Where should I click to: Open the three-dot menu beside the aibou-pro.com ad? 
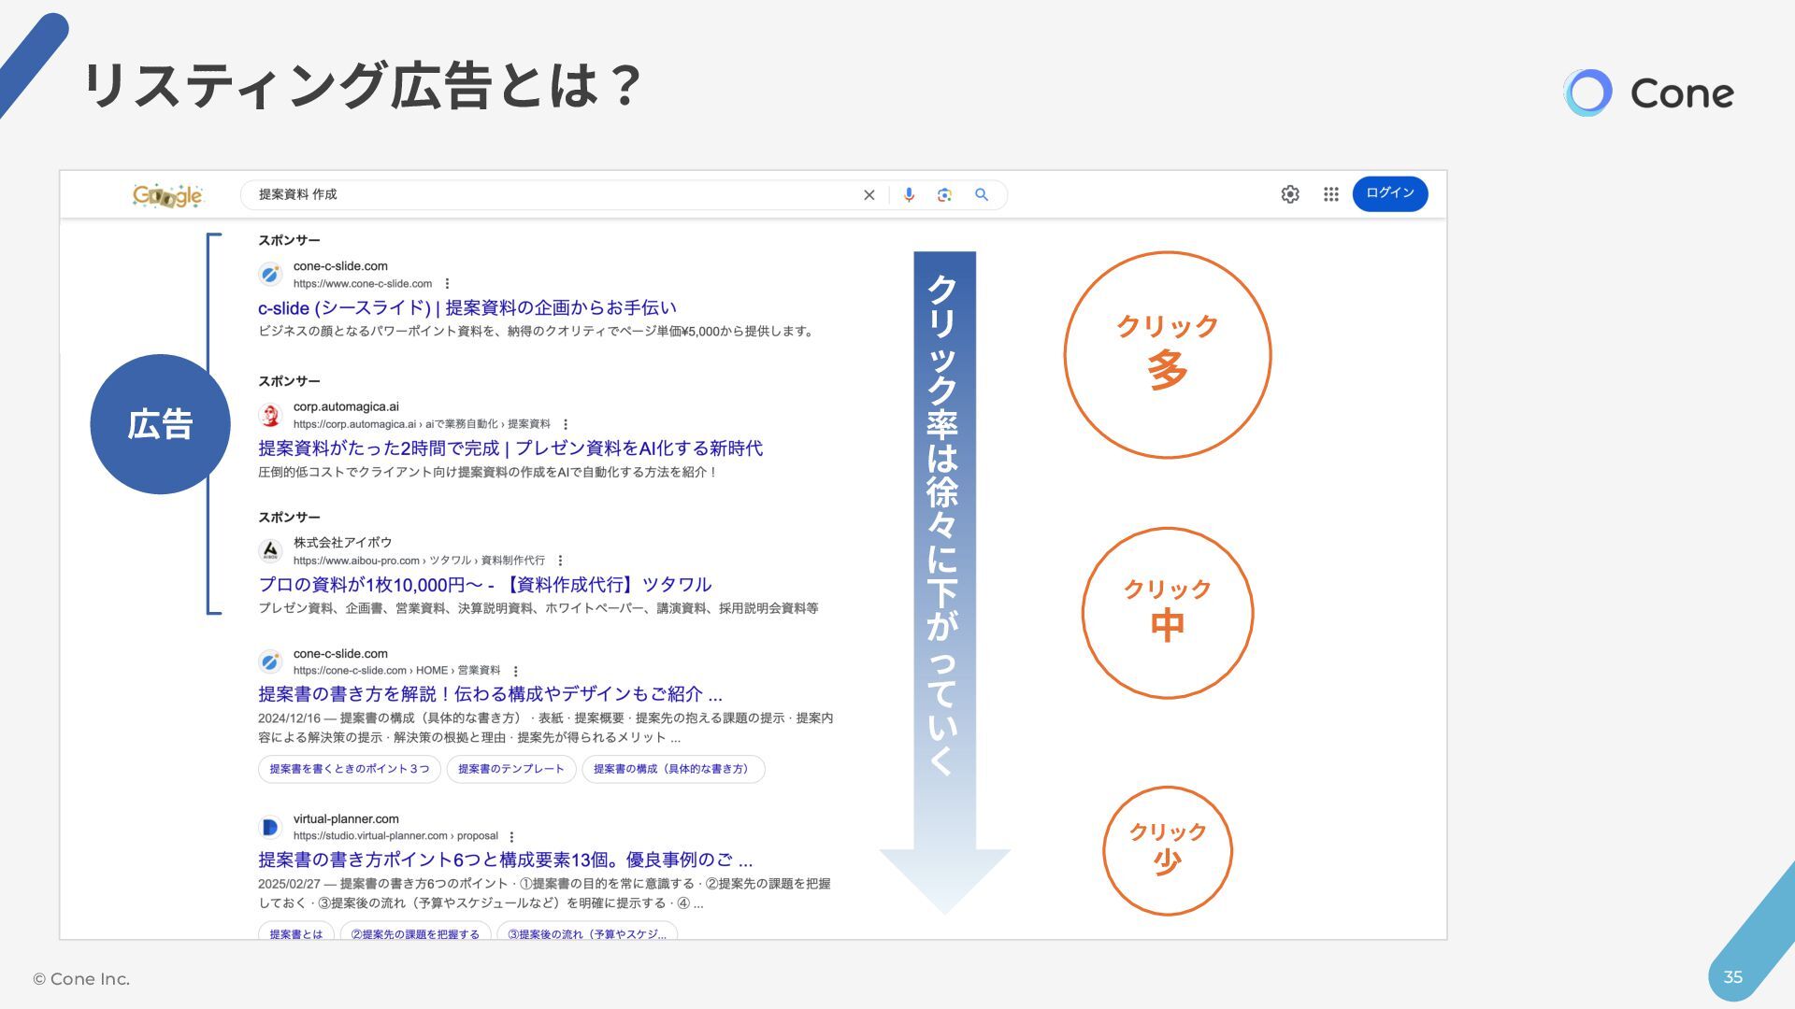click(x=560, y=561)
